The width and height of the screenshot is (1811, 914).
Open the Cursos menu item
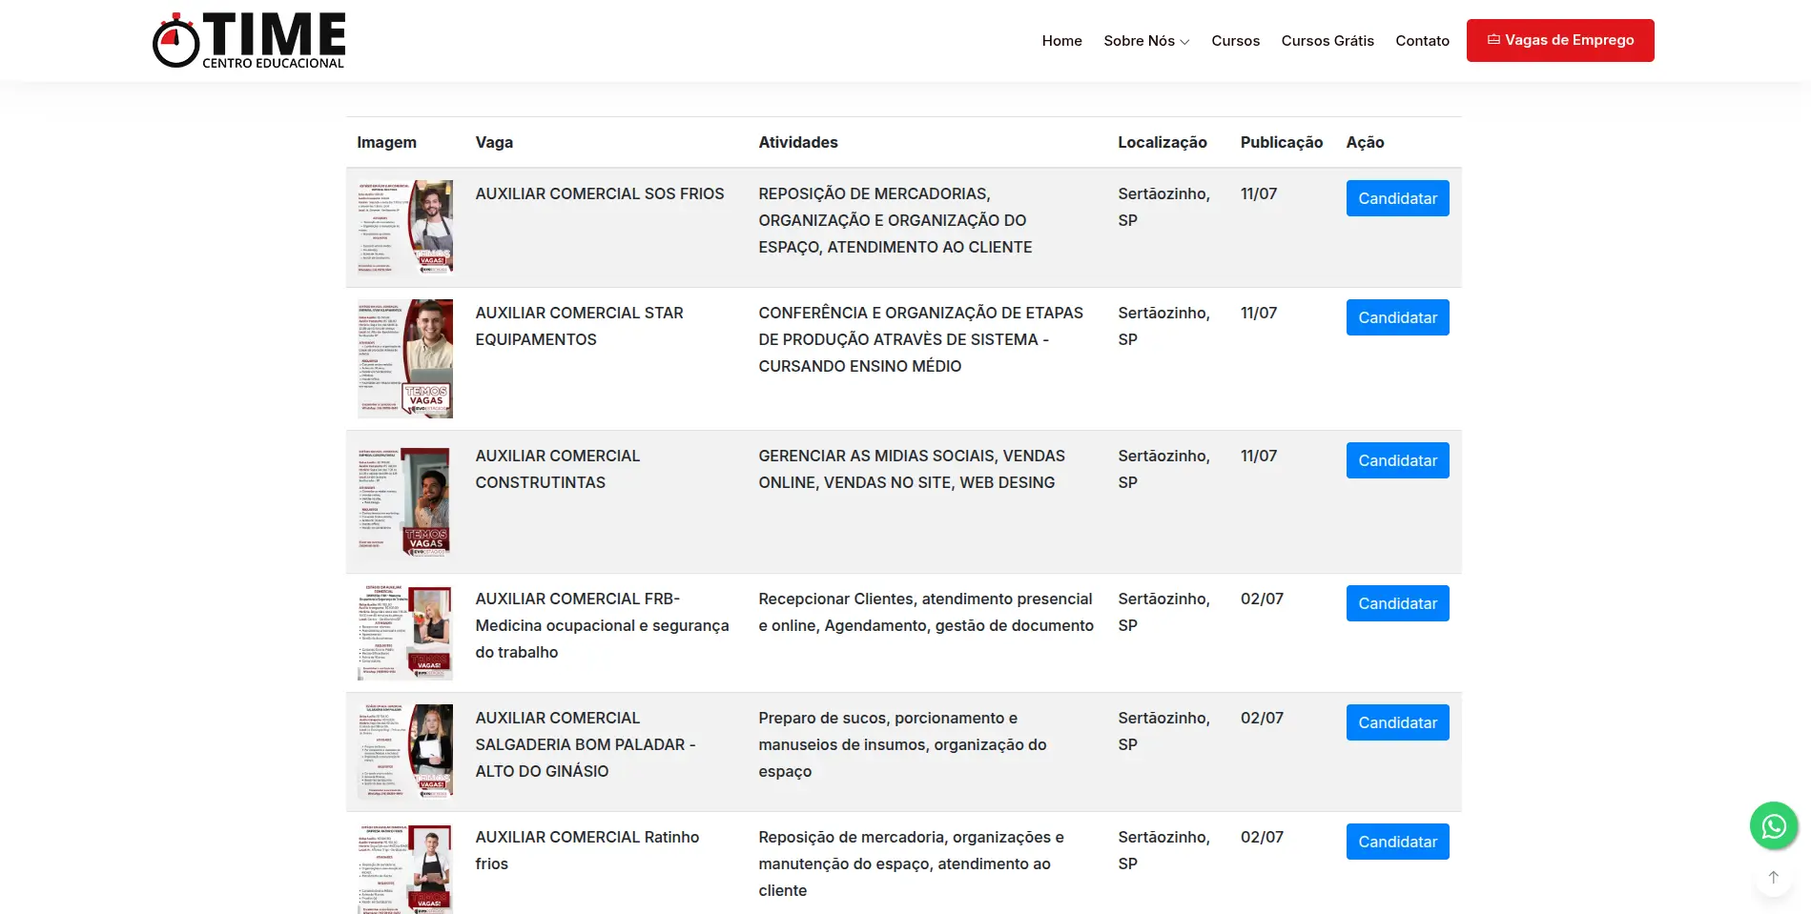click(x=1235, y=41)
